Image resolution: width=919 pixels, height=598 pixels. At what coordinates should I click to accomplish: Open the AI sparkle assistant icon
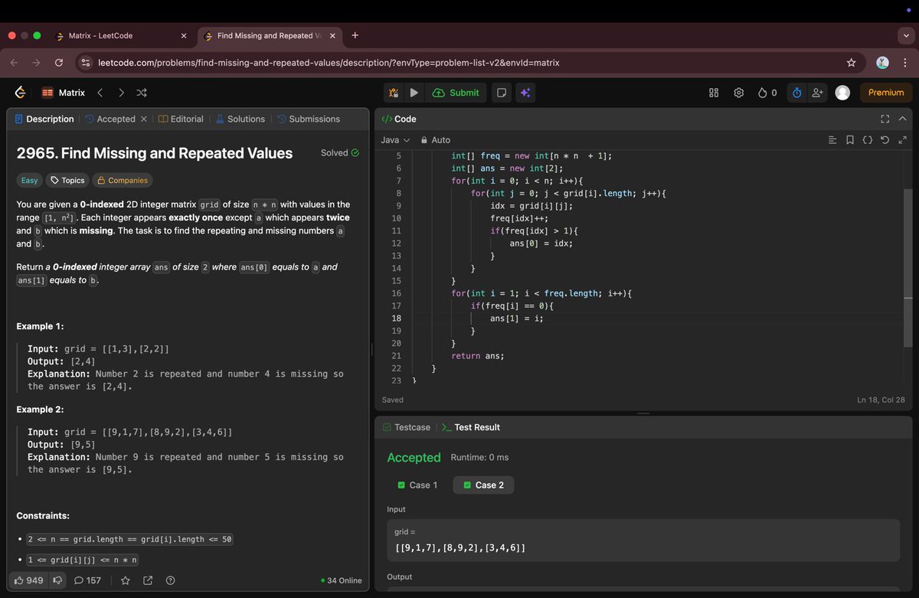(x=525, y=93)
